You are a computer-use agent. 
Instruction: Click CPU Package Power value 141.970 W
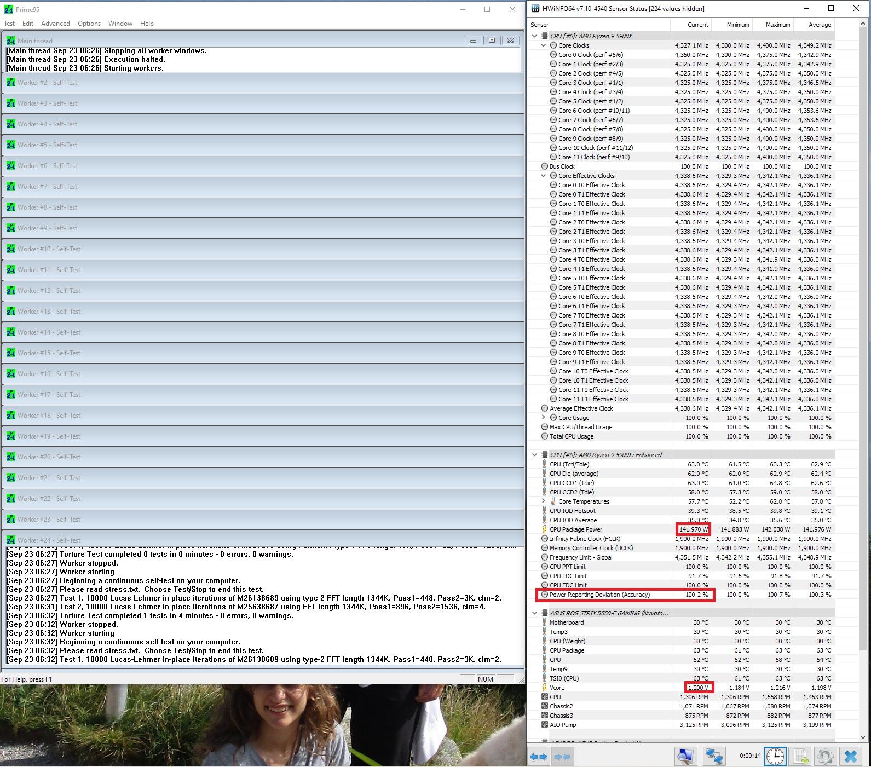pos(693,529)
